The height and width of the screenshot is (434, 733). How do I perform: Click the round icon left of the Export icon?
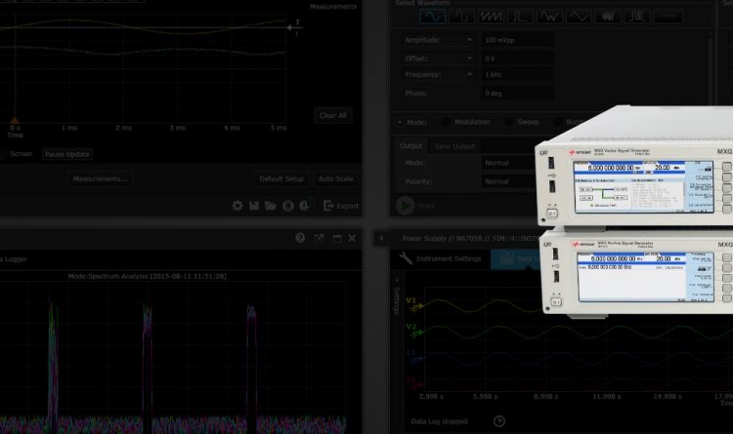pyautogui.click(x=305, y=206)
